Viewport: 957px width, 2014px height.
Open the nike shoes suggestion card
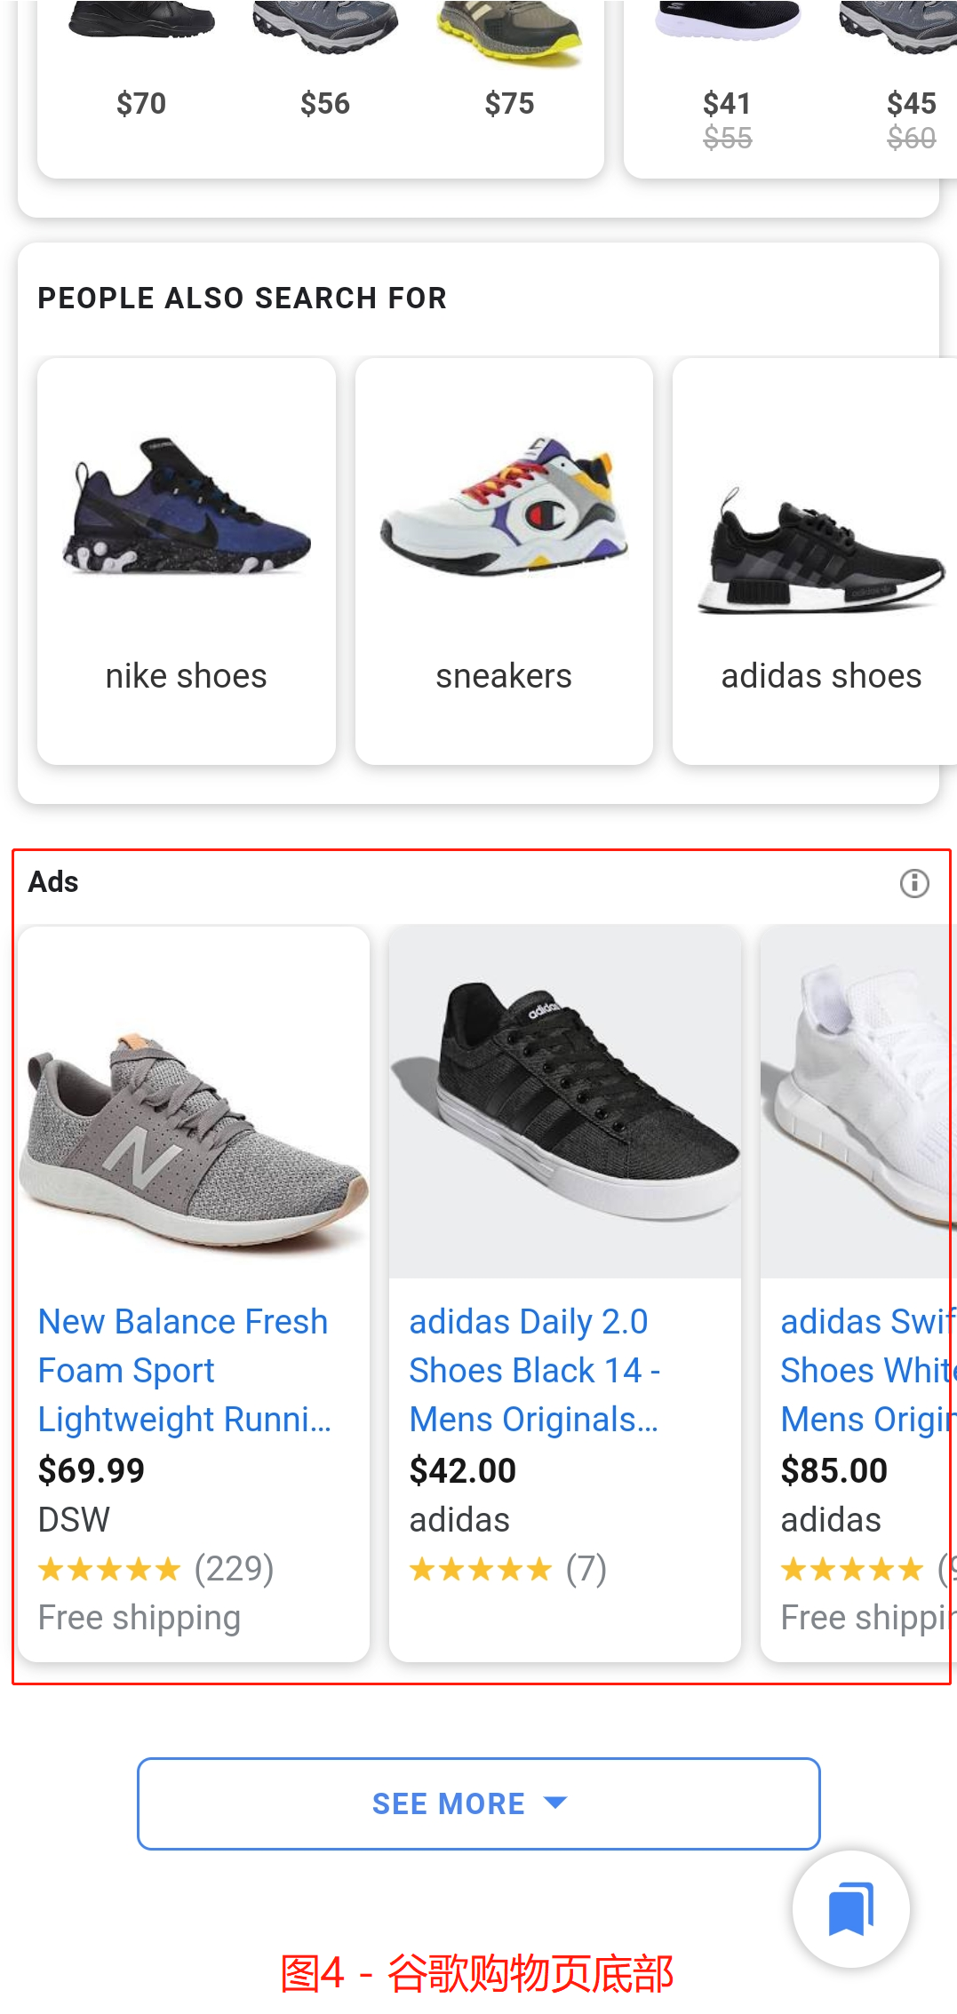point(187,561)
